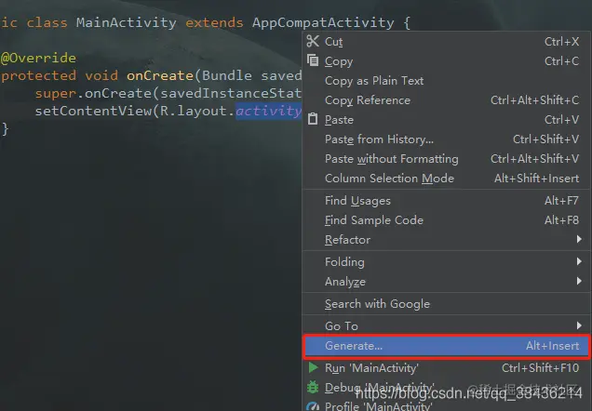The width and height of the screenshot is (592, 411).
Task: Click the extends keyword in code
Action: [214, 22]
